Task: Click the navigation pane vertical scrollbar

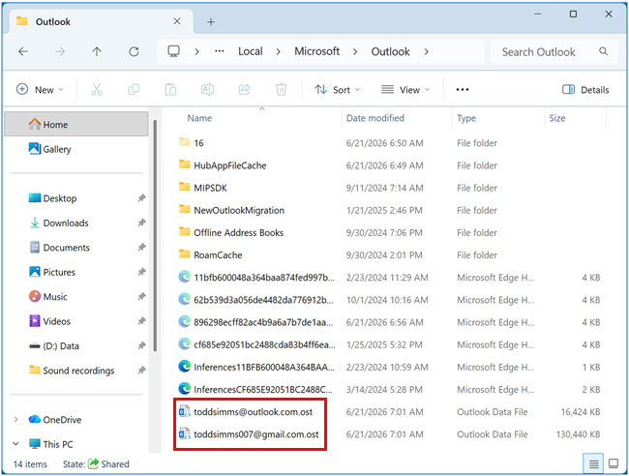Action: pos(155,237)
